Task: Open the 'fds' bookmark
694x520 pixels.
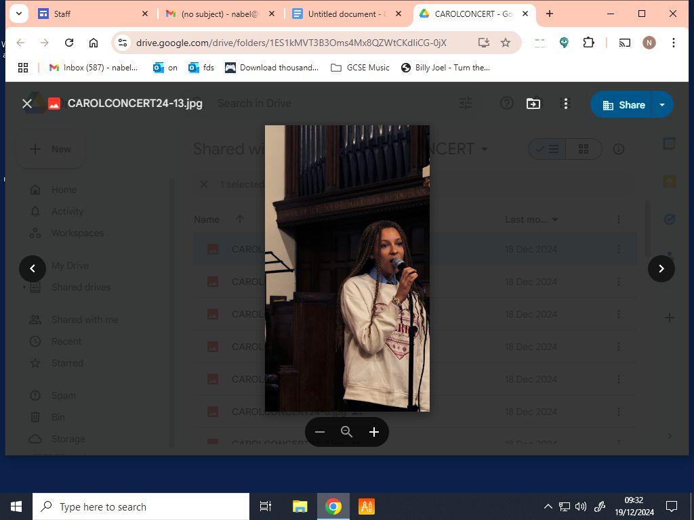Action: tap(201, 68)
